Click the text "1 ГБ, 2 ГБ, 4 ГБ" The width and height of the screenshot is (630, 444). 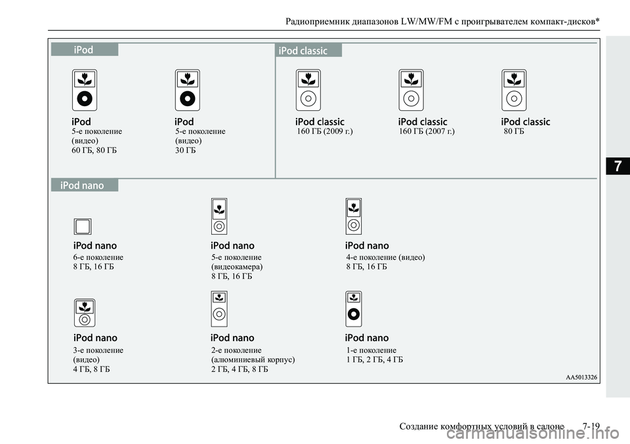(x=375, y=359)
